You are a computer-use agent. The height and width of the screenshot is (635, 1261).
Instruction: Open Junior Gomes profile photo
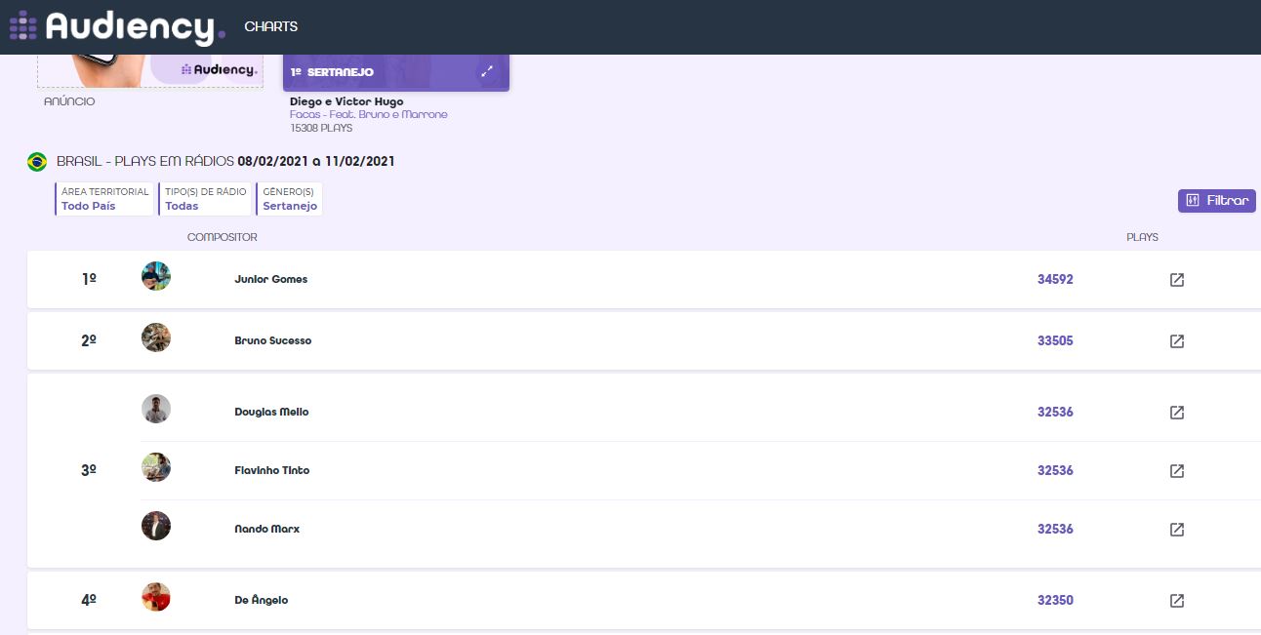156,276
